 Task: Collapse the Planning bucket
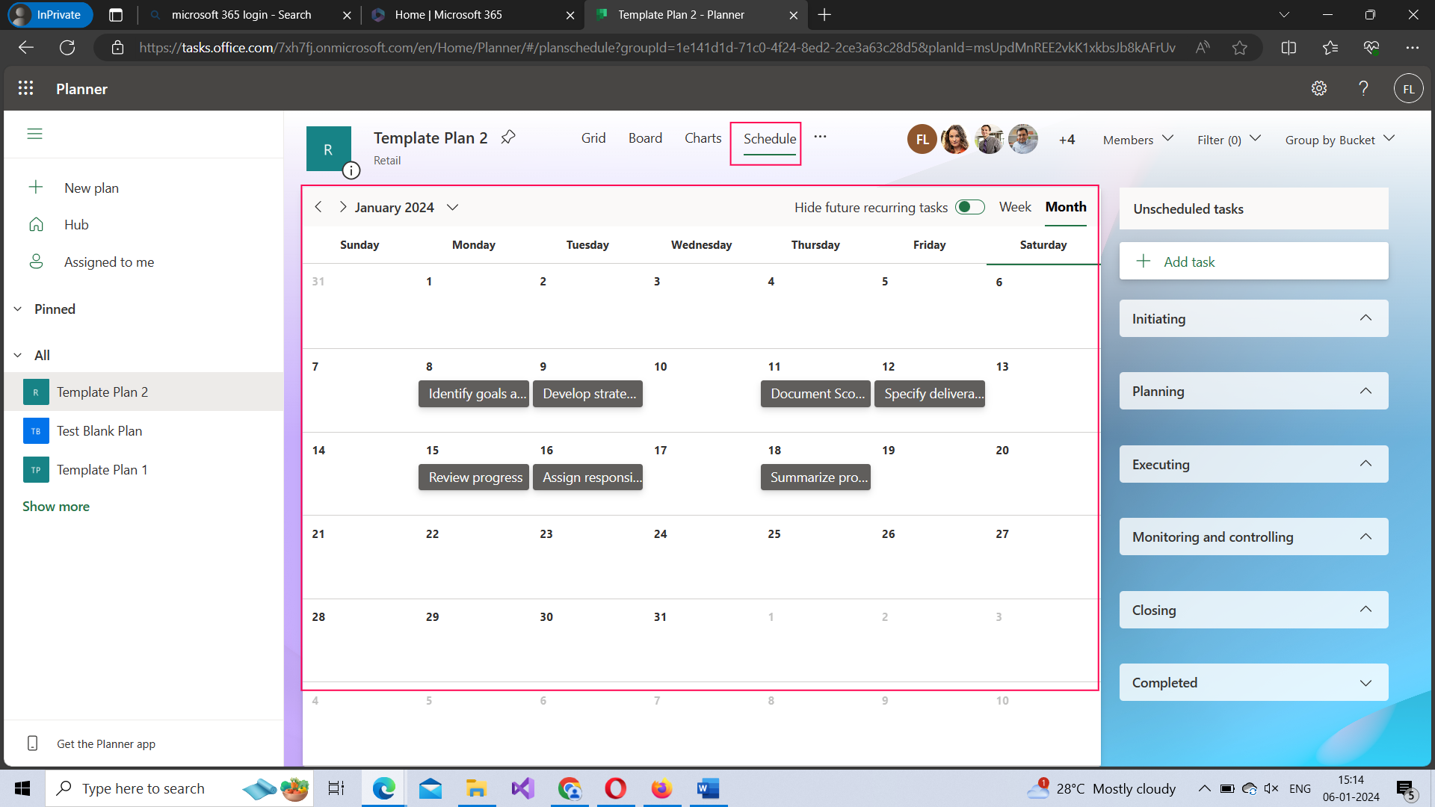coord(1365,391)
